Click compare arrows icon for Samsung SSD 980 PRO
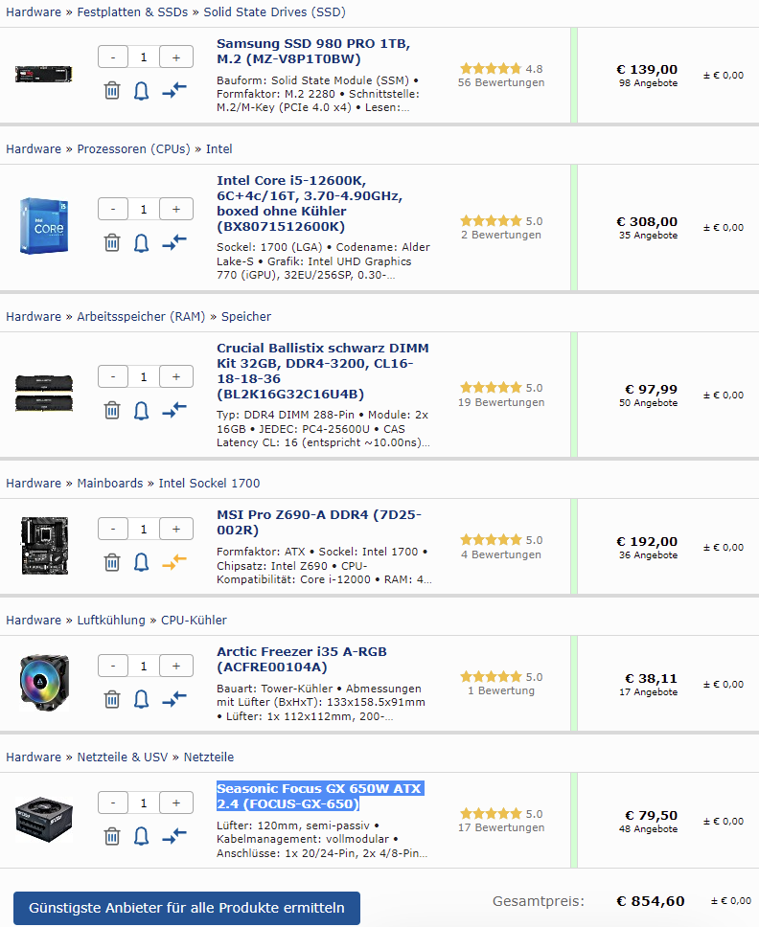 [174, 90]
